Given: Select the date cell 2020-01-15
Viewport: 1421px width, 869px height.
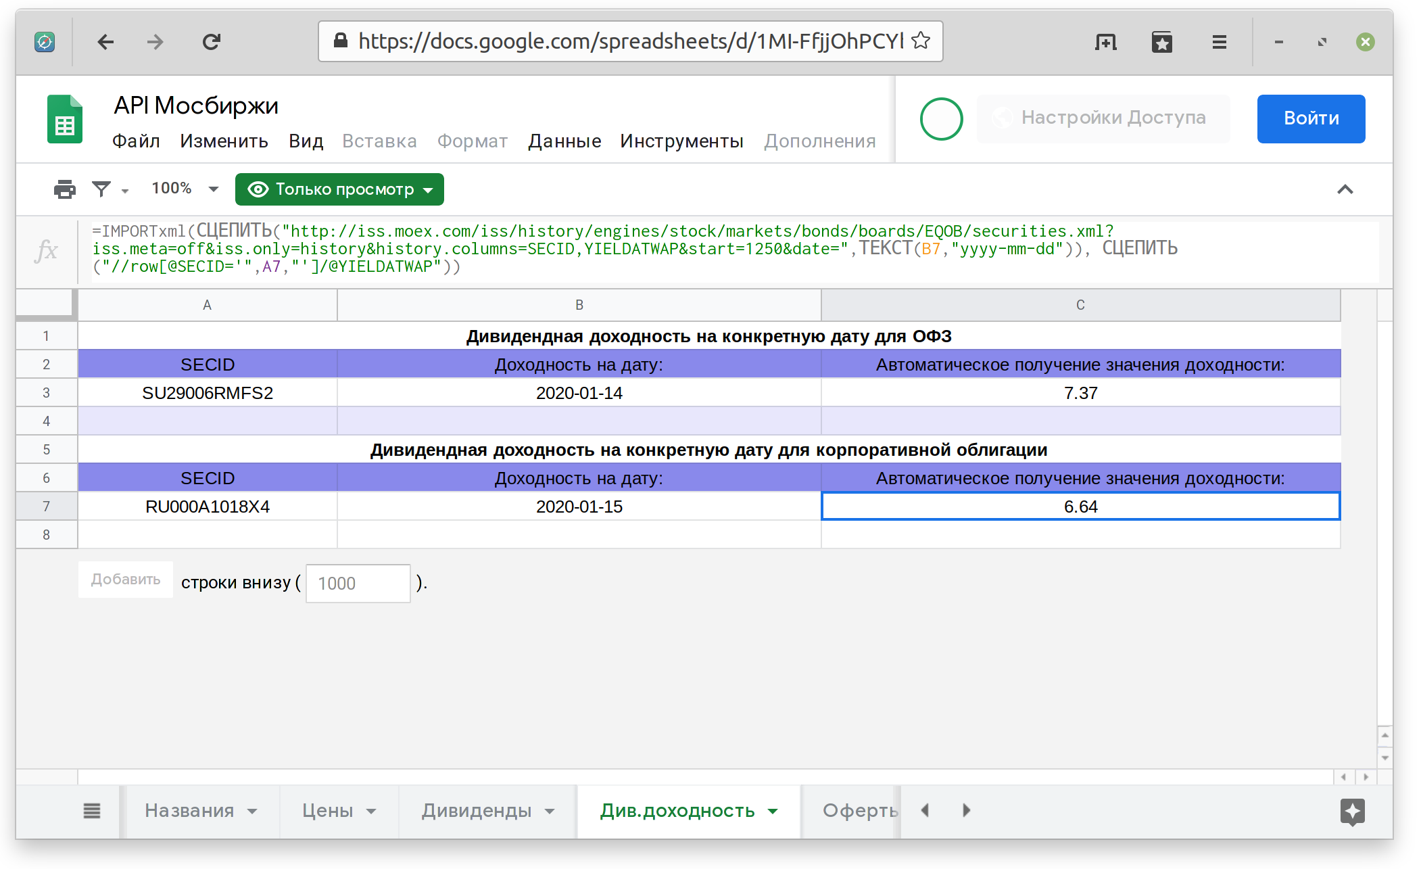Looking at the screenshot, I should [579, 507].
